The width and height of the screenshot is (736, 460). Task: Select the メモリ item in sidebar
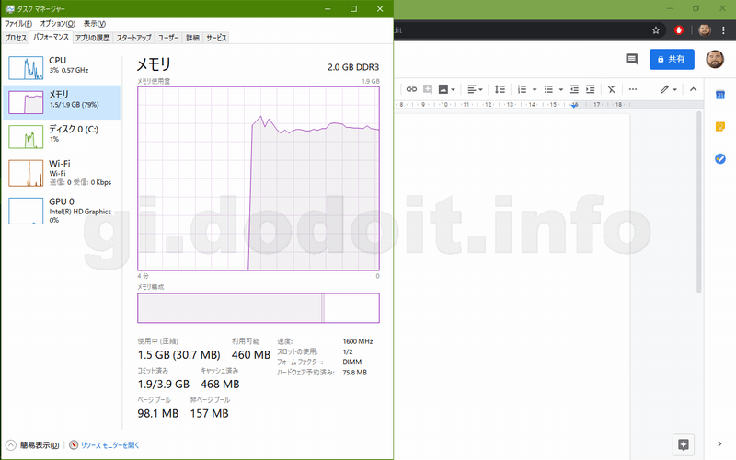point(62,102)
